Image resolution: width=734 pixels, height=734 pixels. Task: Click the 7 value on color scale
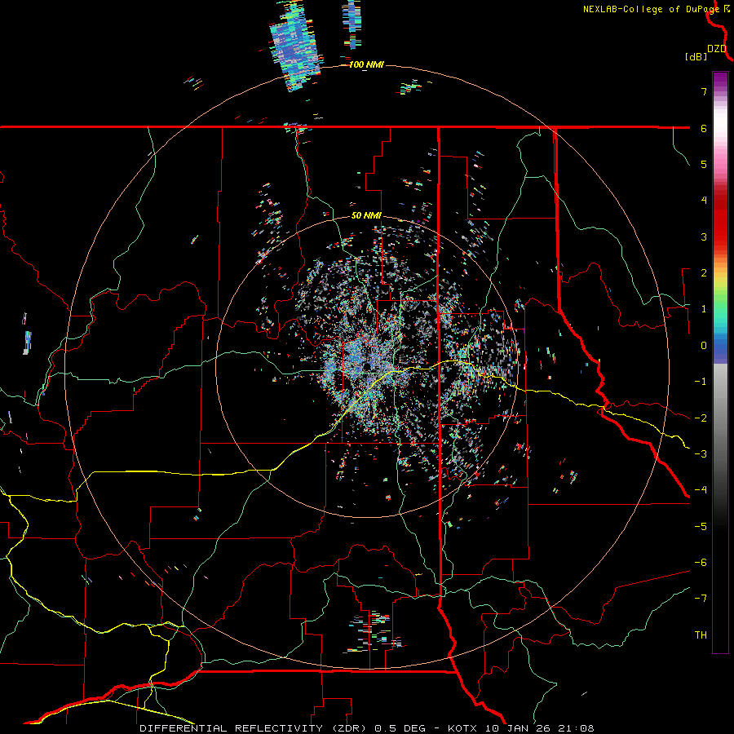click(x=704, y=91)
